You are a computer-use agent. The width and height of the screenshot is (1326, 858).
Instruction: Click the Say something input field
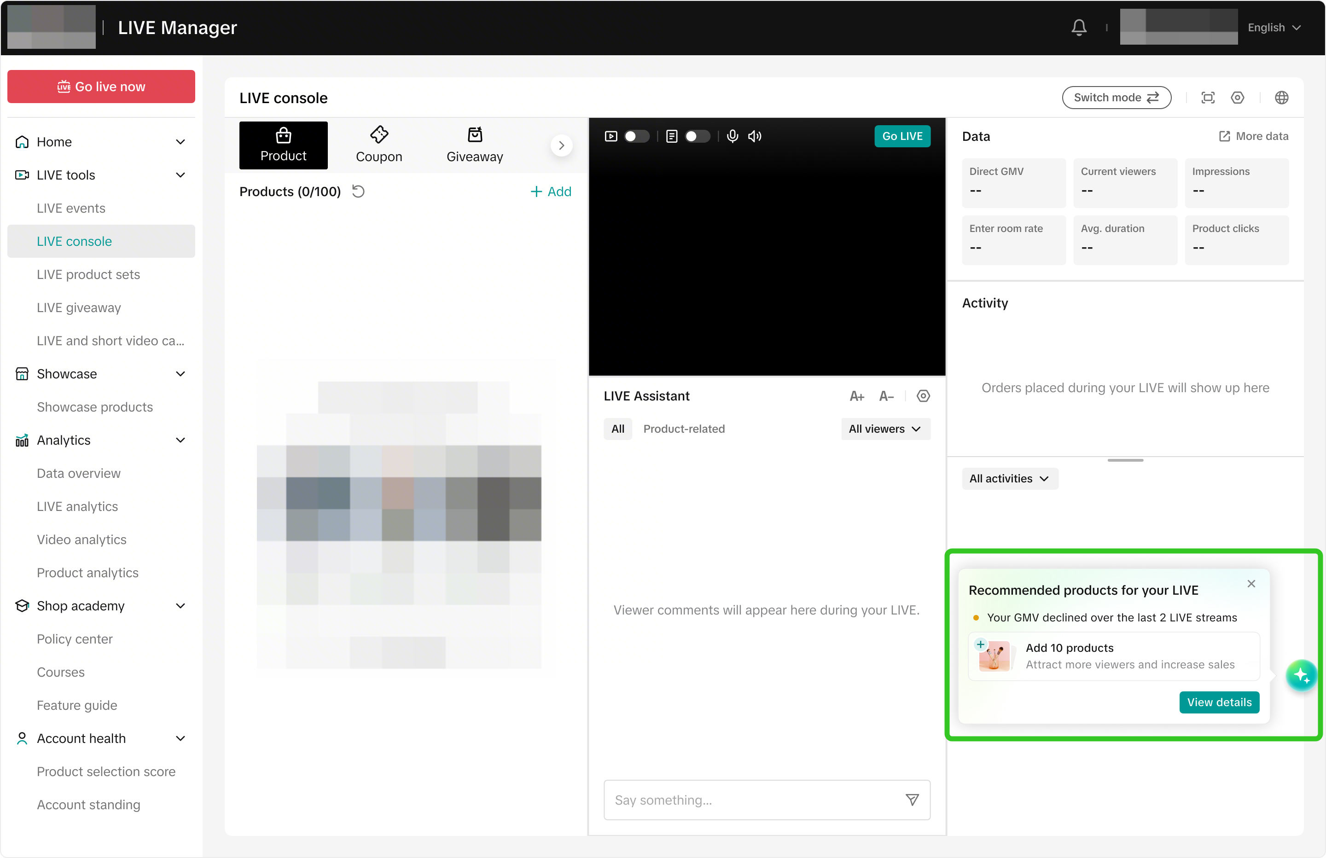coord(767,800)
